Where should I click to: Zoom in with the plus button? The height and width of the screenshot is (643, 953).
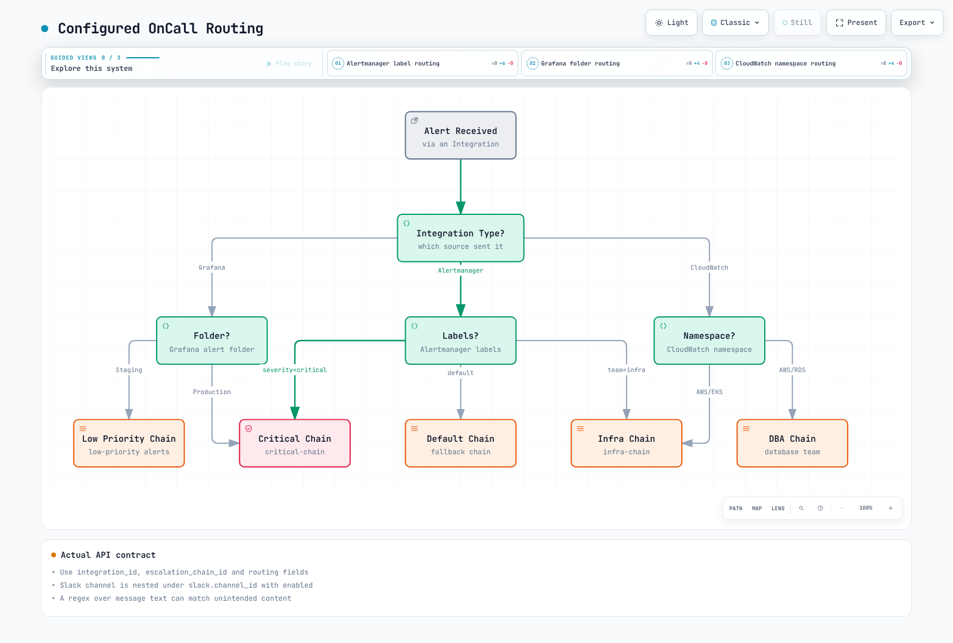[891, 508]
